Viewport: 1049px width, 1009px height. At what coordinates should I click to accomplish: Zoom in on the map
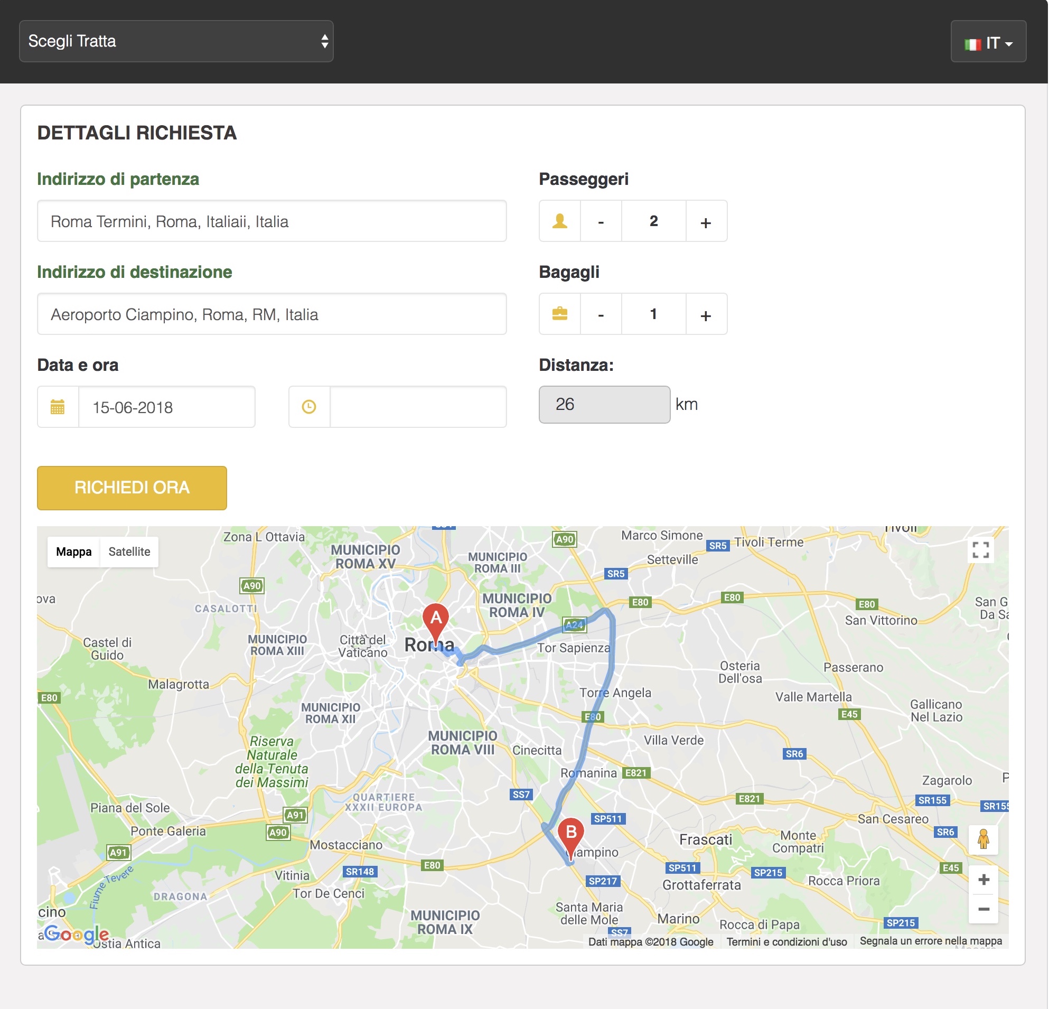[983, 880]
